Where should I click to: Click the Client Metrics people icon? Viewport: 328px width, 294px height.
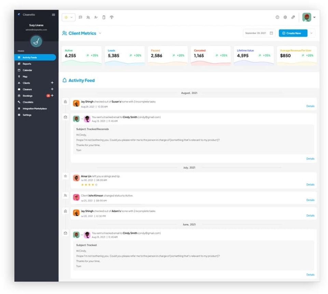click(x=65, y=33)
